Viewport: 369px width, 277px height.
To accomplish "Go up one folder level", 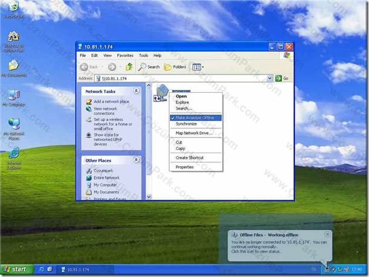I will point(129,67).
